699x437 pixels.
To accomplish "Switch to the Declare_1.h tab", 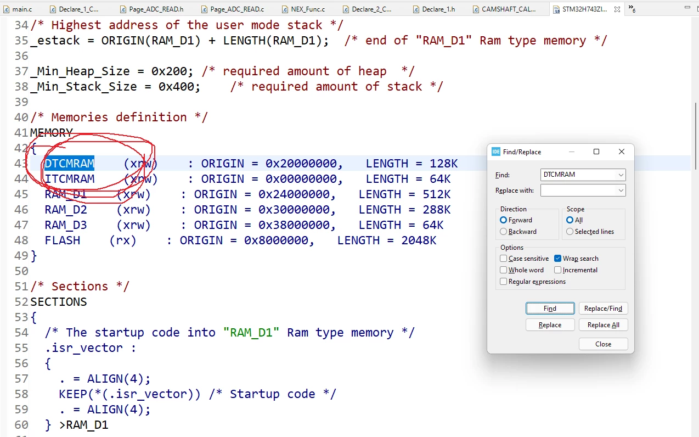I will [438, 9].
